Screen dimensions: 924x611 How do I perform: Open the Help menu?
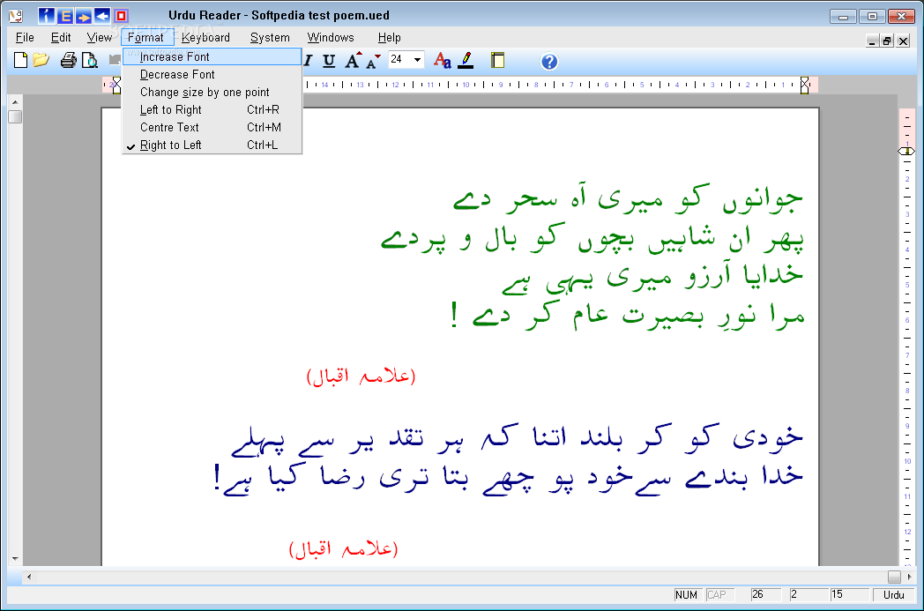click(390, 38)
